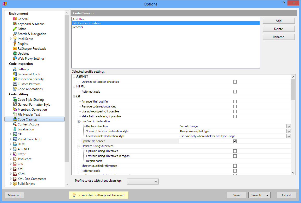Select the Editor pencil icon
The image size is (301, 203).
(x=15, y=29)
